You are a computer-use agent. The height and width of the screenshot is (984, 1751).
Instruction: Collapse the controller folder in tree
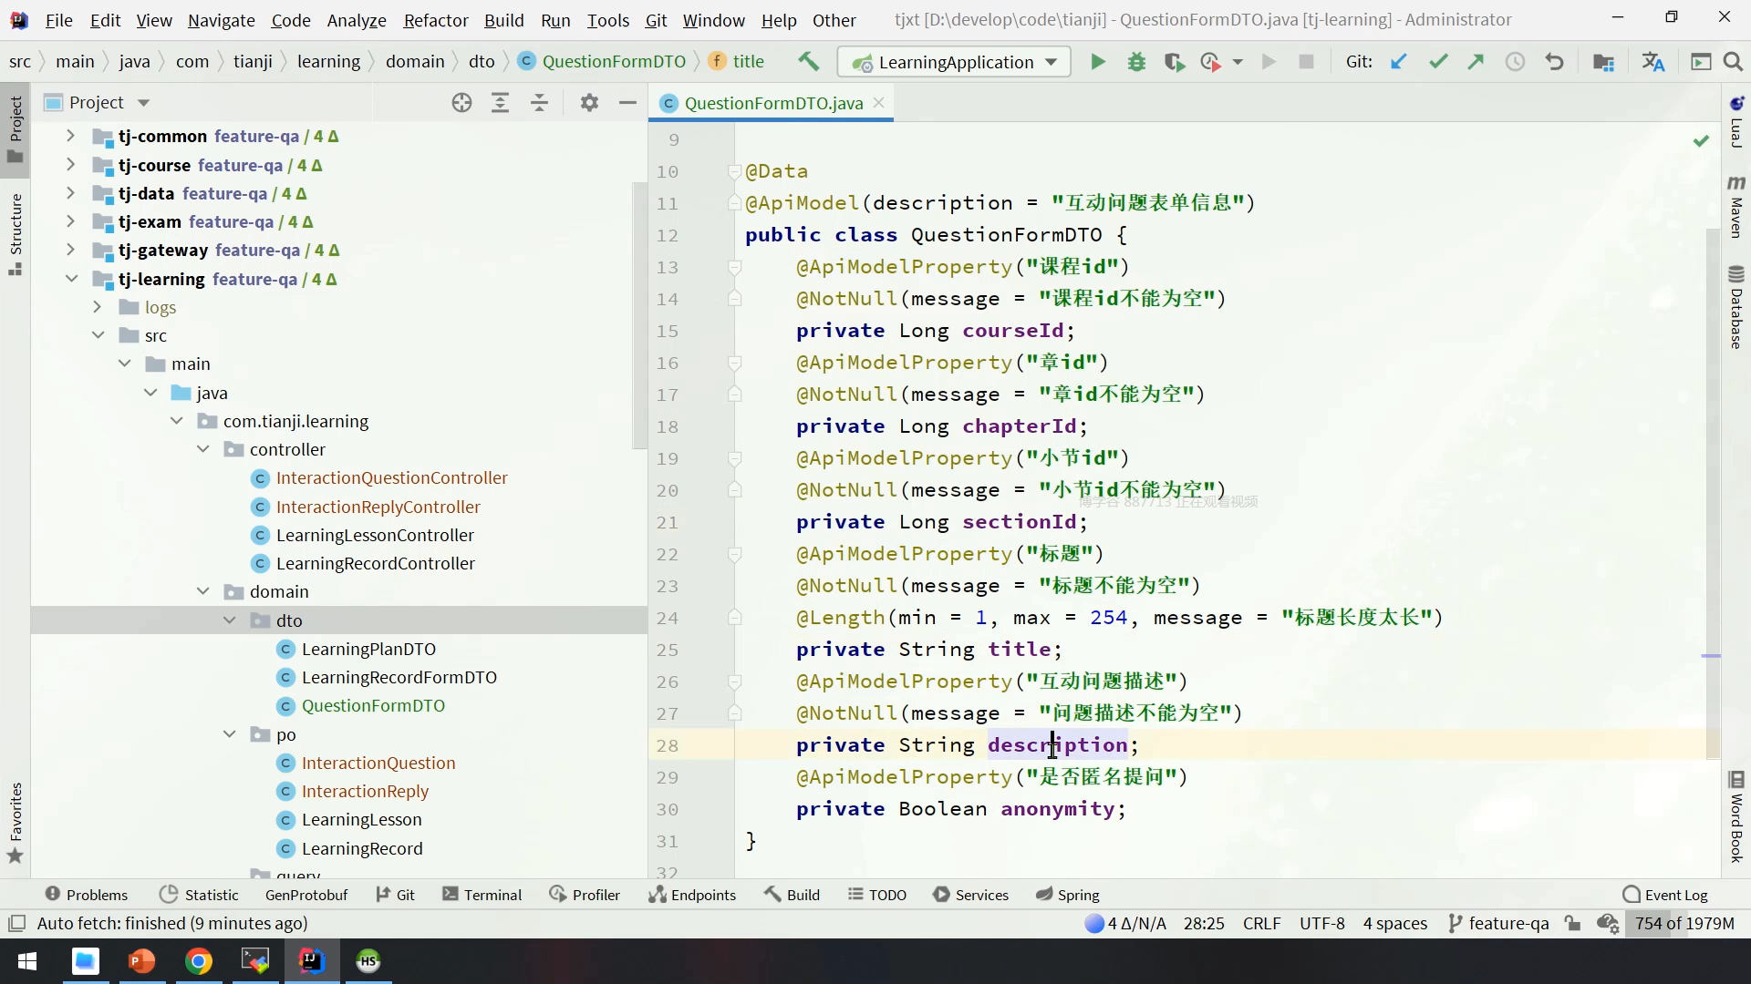(203, 449)
